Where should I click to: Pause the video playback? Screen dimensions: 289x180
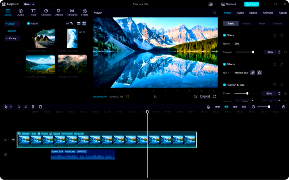pos(155,96)
